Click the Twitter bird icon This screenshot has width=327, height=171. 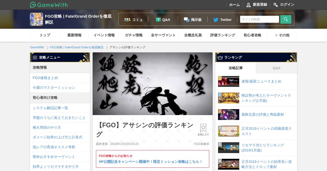pos(216,20)
